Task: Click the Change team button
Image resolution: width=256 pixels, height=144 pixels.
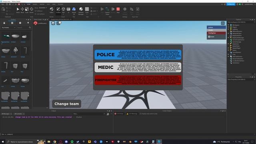Action: point(67,104)
